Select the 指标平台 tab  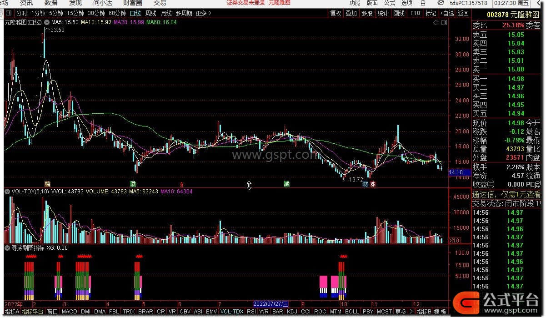pos(33,312)
